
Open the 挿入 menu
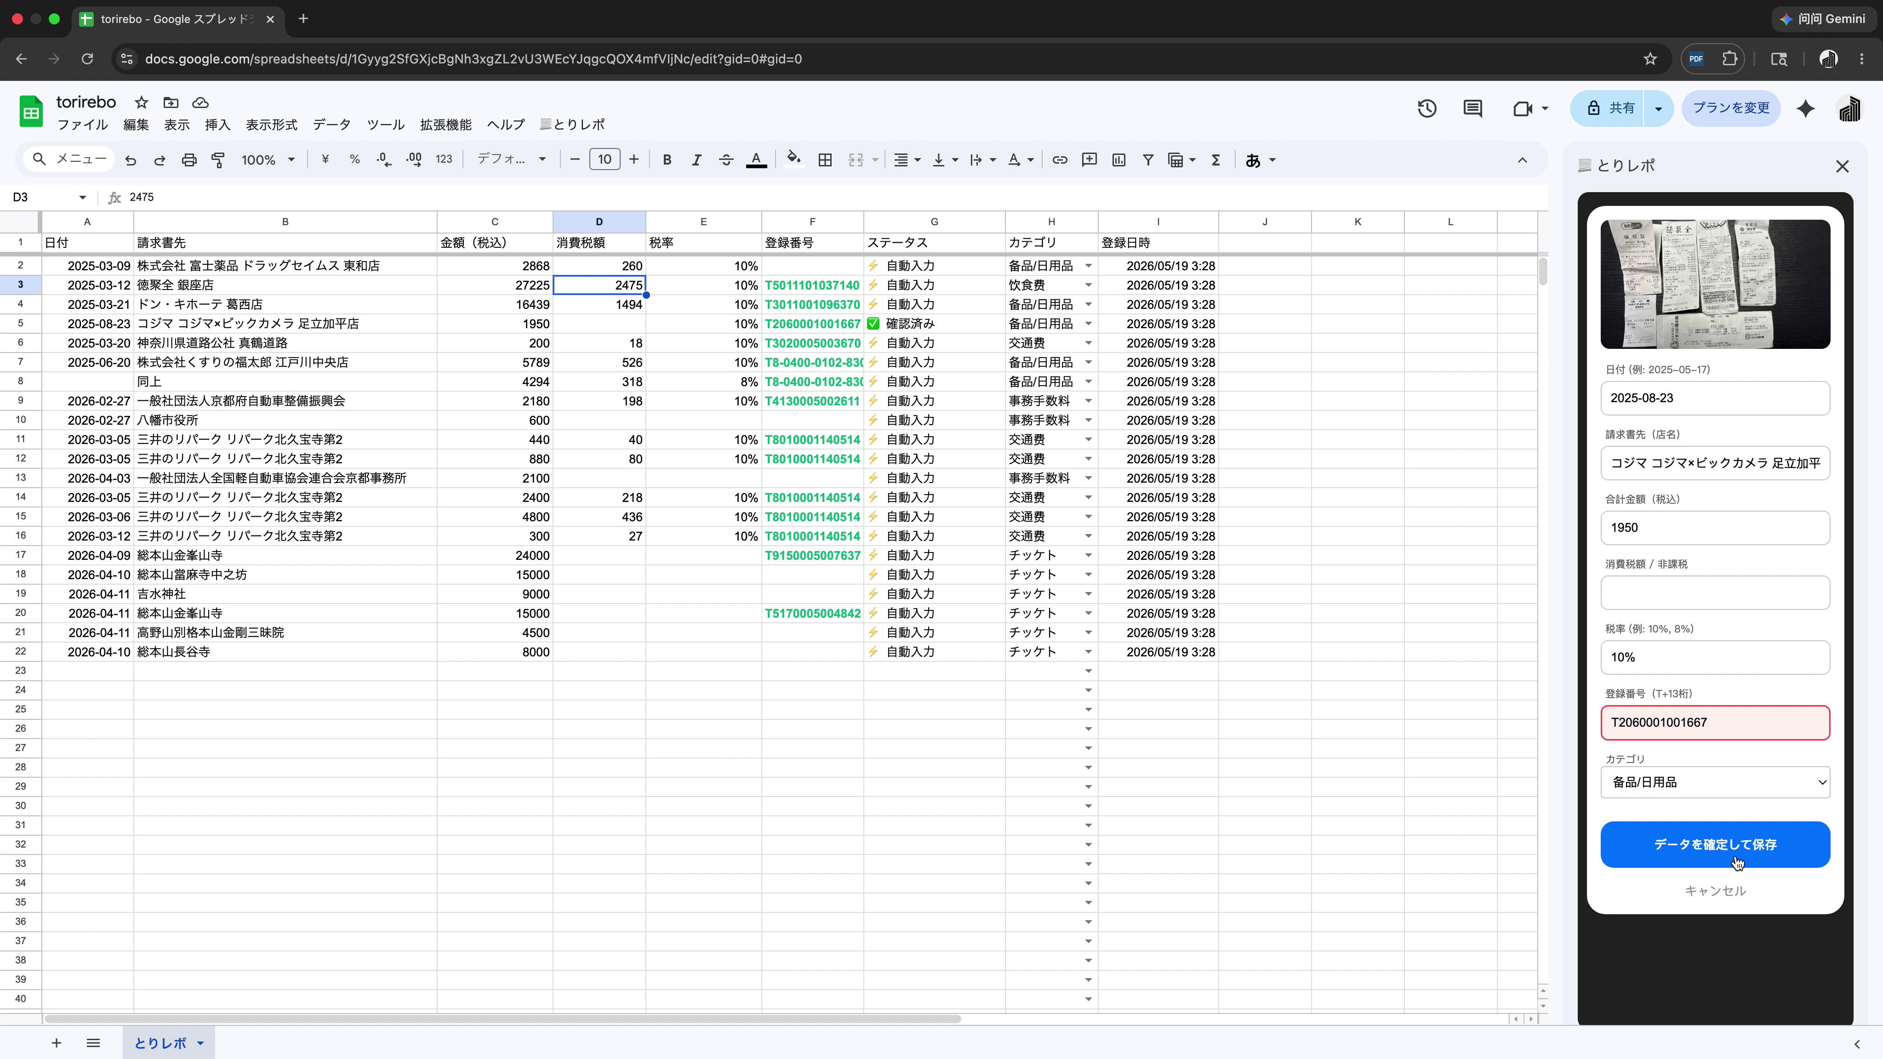point(217,125)
